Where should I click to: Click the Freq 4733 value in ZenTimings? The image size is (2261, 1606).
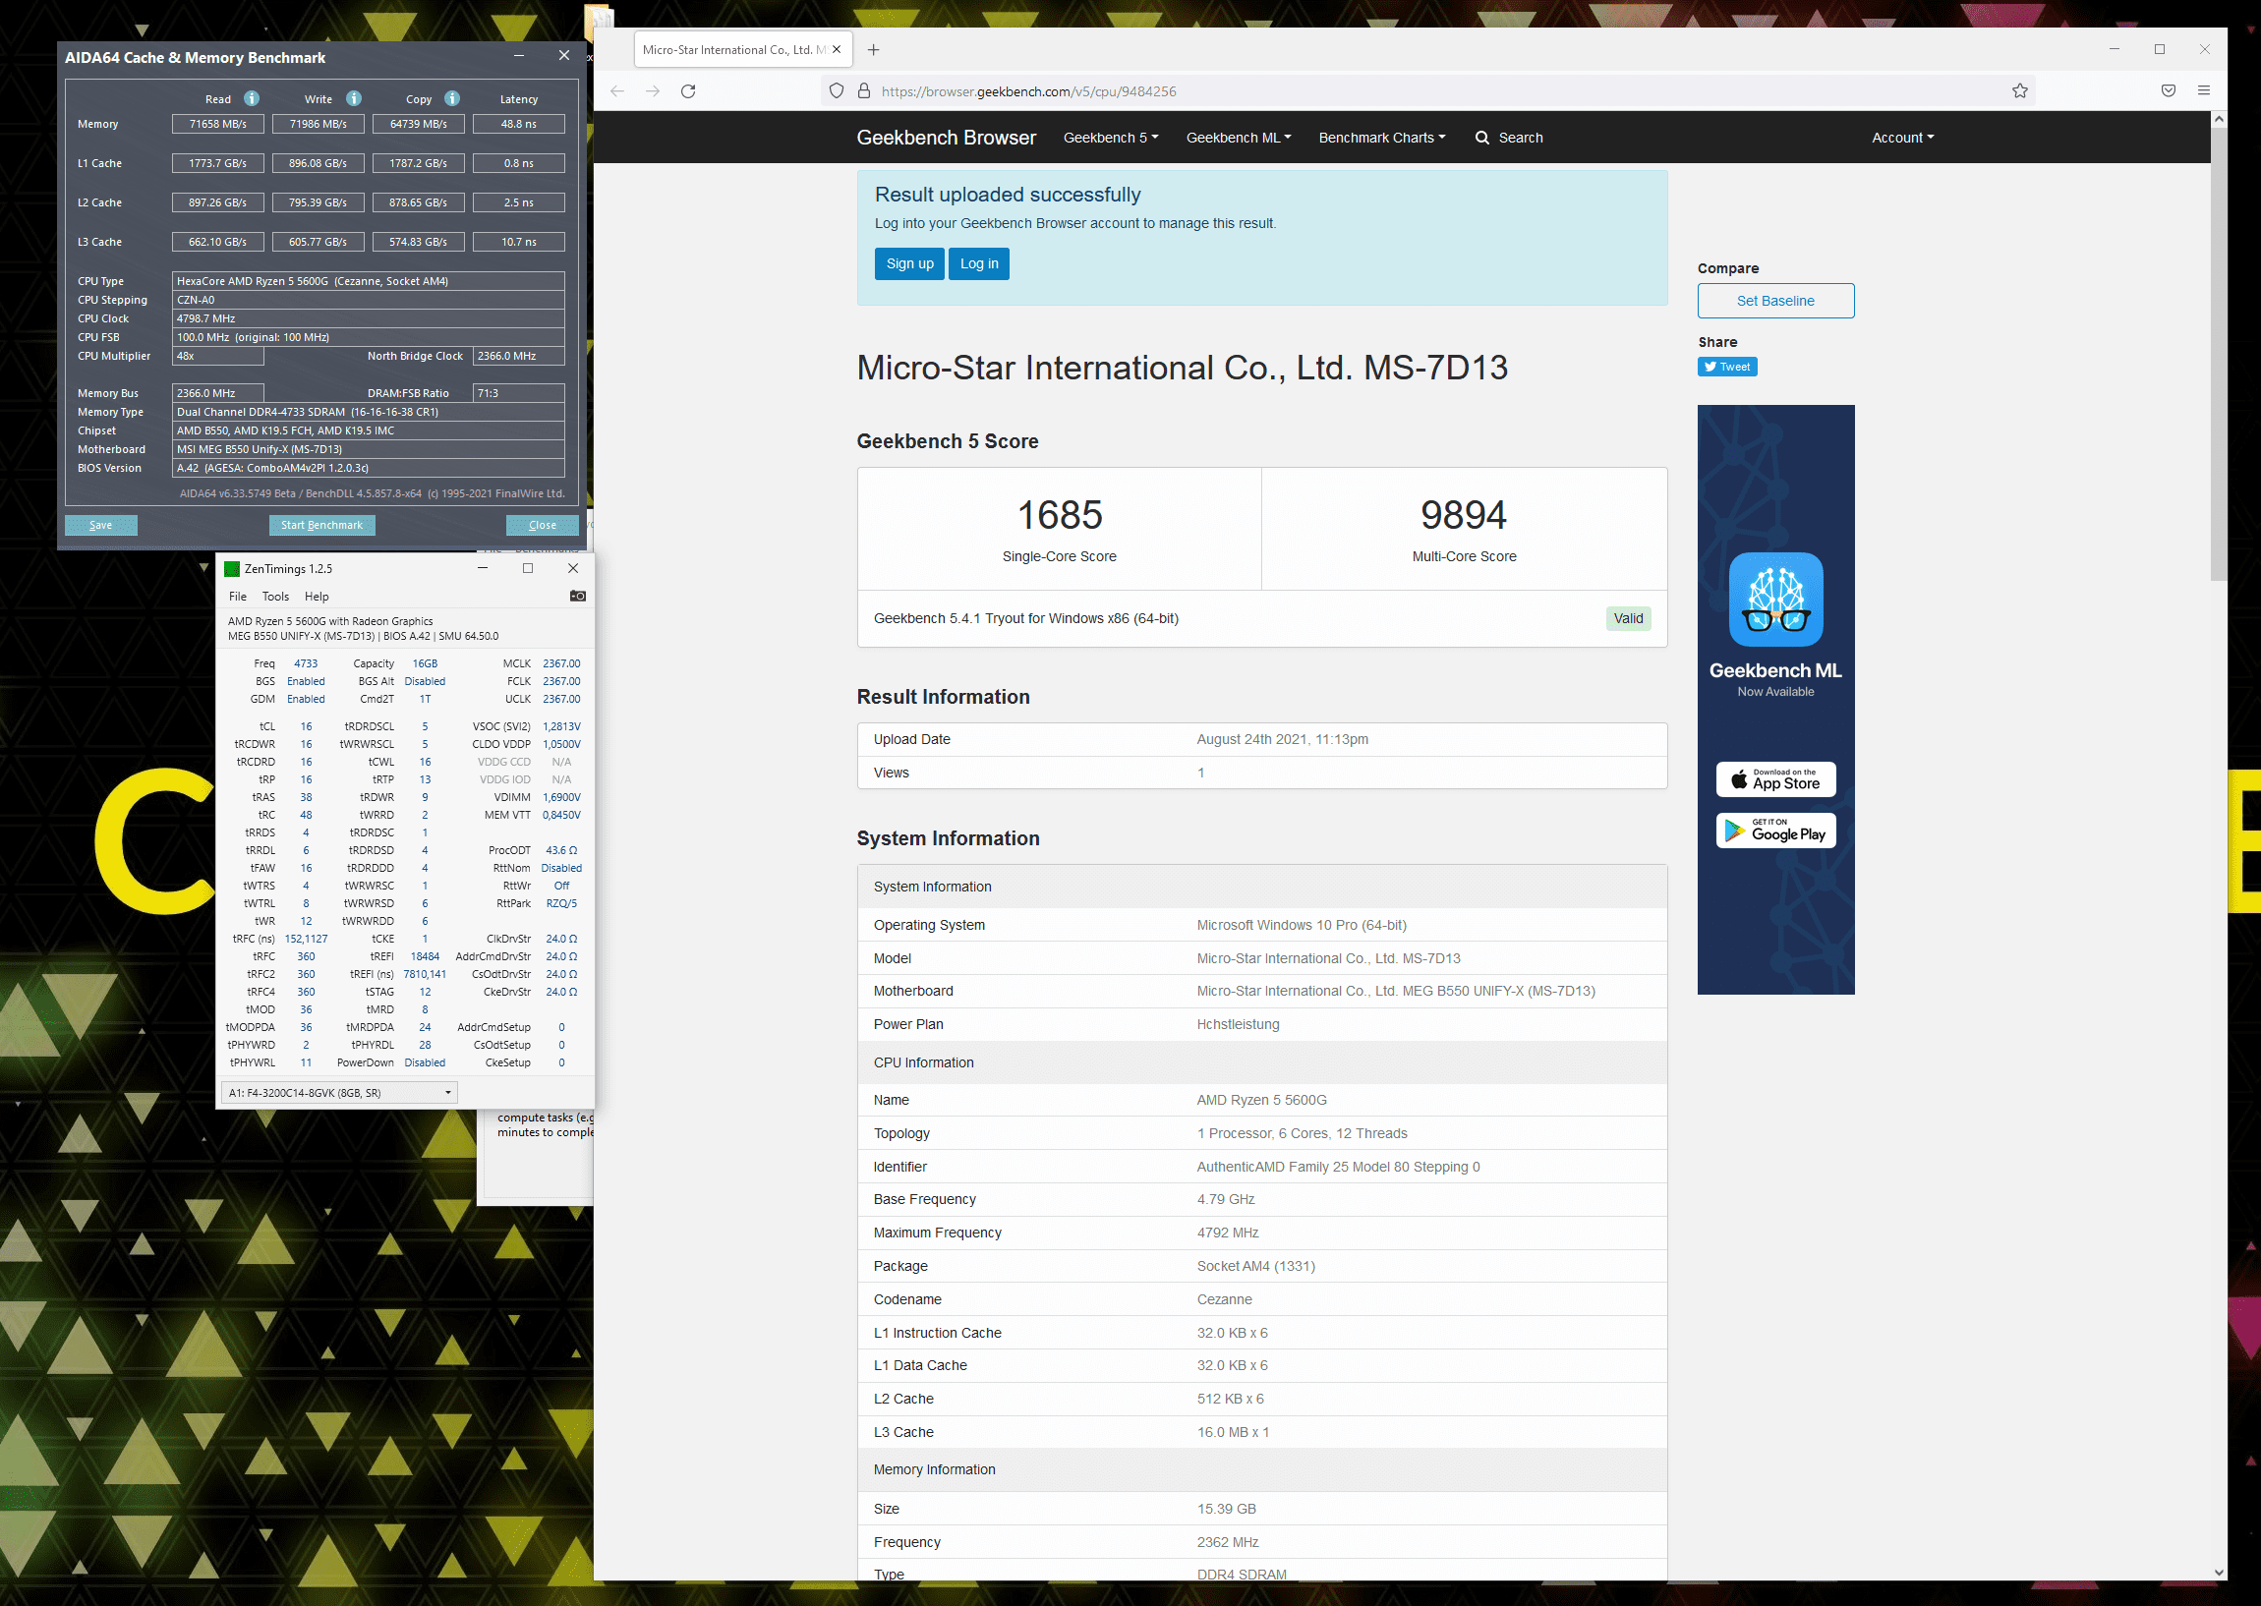[306, 663]
